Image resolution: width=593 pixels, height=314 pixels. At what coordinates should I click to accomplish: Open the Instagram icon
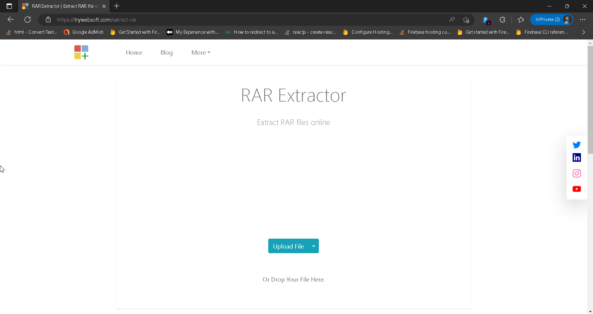click(576, 173)
